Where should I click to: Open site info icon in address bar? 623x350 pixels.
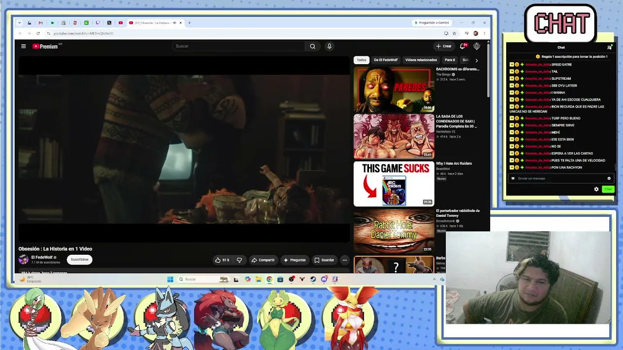[49, 34]
